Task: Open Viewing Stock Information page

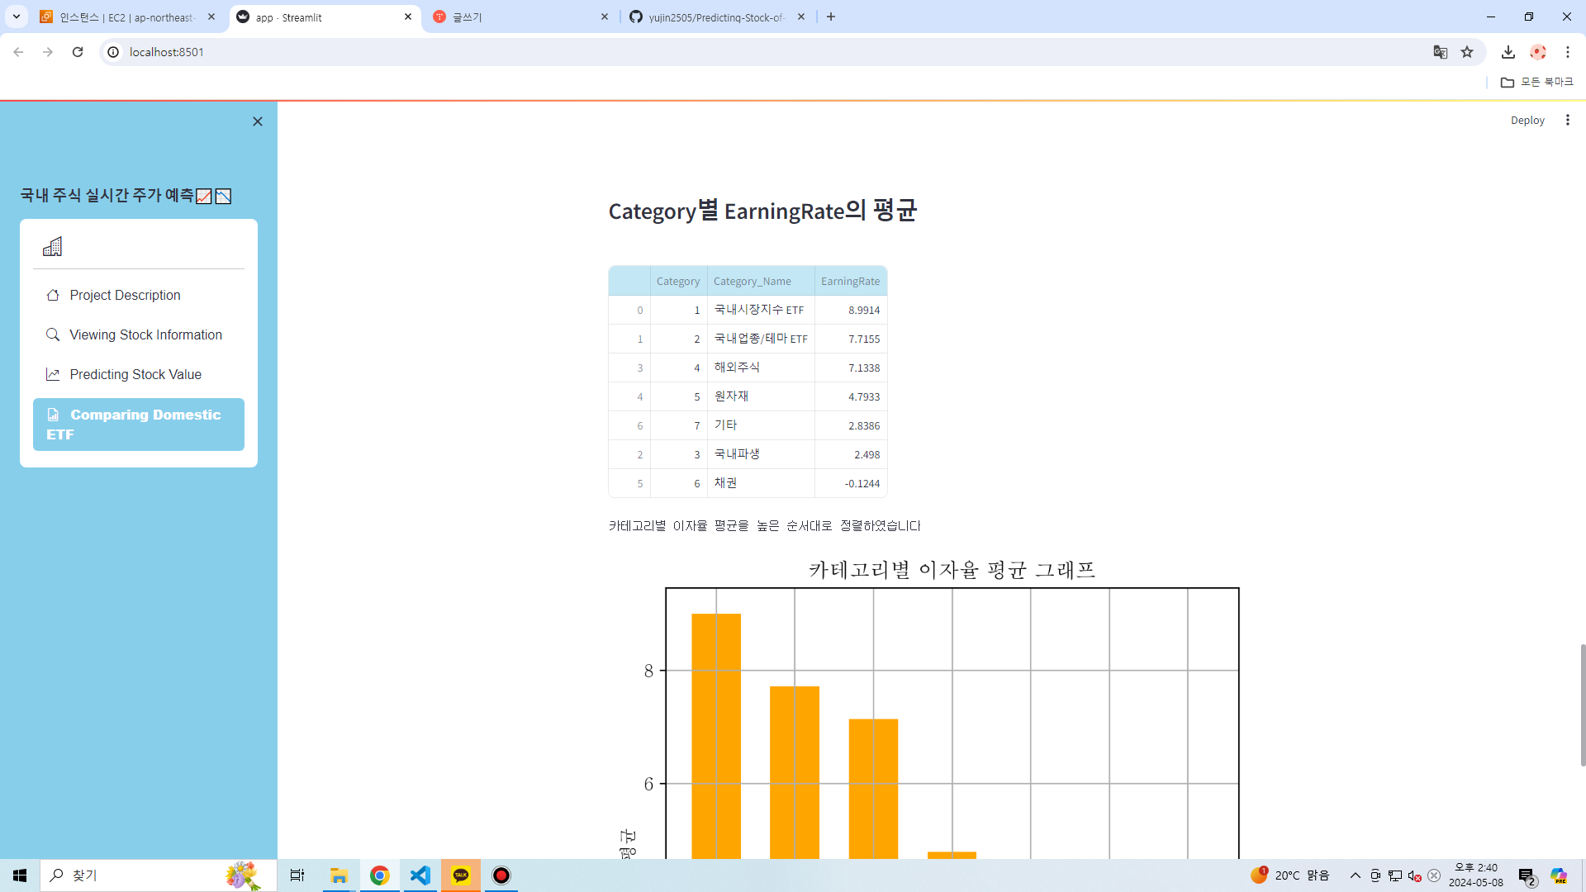Action: point(145,334)
